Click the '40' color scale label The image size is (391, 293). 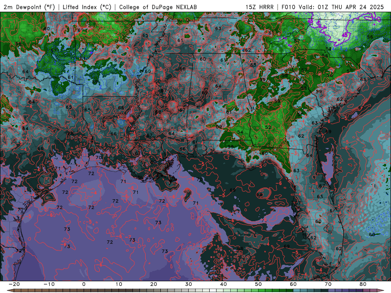click(223, 284)
